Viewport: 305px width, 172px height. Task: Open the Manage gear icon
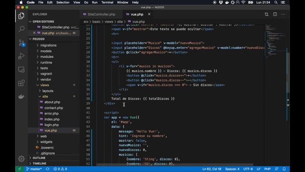point(21,159)
